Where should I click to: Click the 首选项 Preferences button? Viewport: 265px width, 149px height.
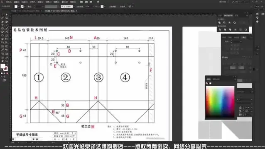pyautogui.click(x=123, y=6)
